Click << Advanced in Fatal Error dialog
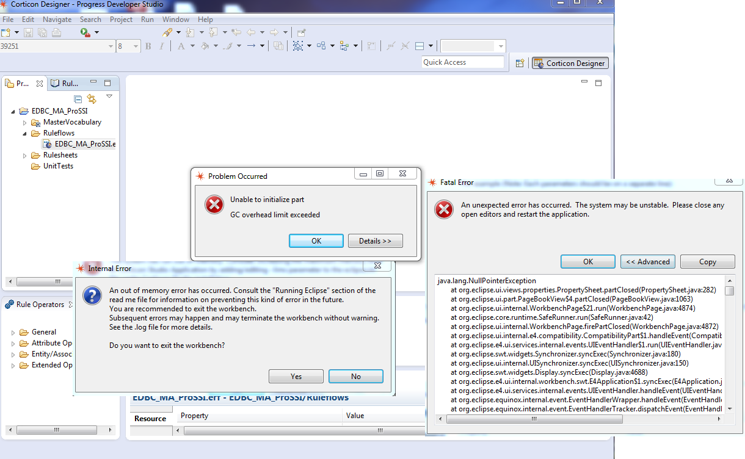 coord(648,262)
